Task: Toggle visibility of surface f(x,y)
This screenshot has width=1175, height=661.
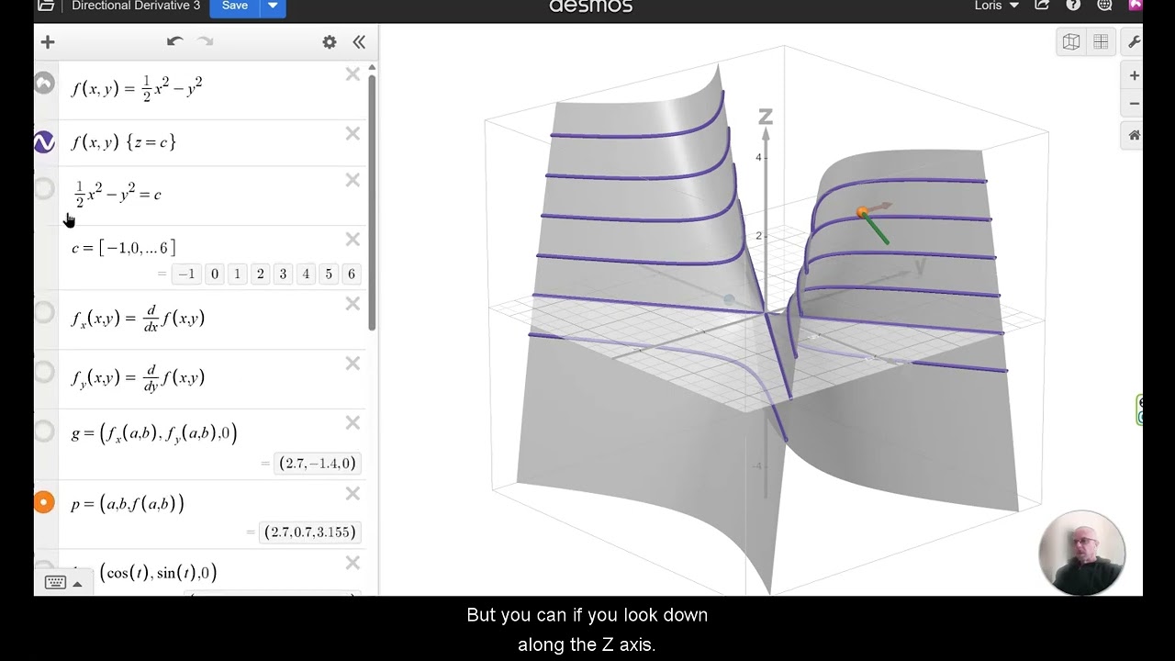Action: (x=44, y=84)
